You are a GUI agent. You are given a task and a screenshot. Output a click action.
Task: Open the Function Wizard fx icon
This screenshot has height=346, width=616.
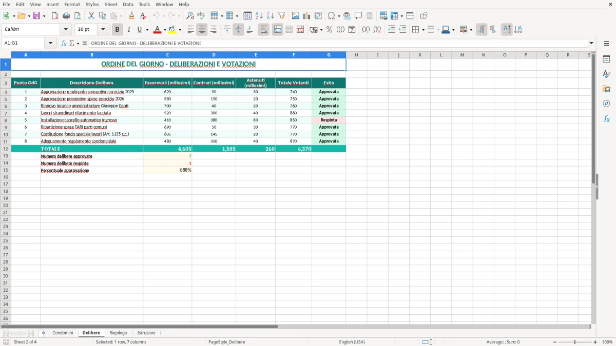click(64, 44)
